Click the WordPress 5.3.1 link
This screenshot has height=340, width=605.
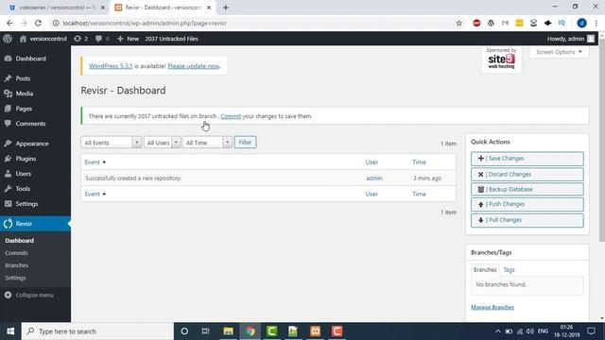coord(111,66)
